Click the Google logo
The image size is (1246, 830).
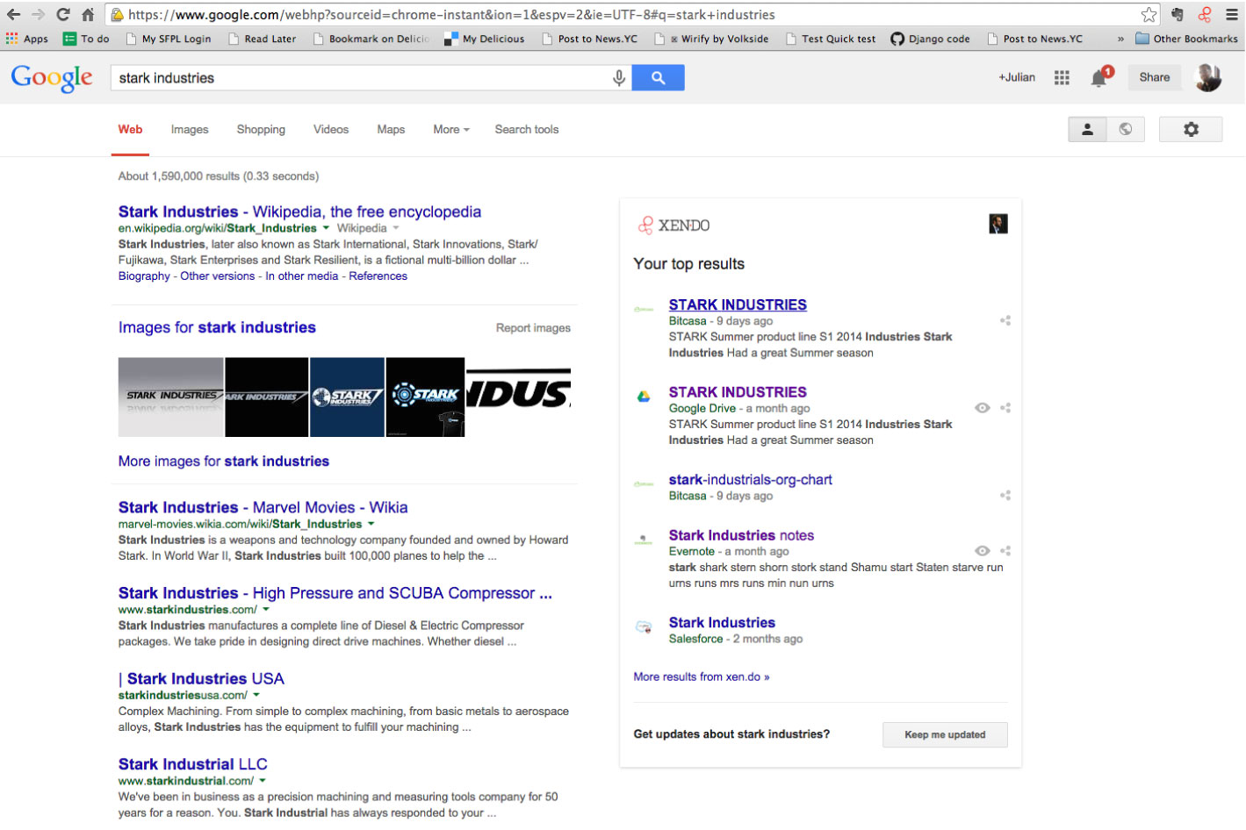(52, 78)
